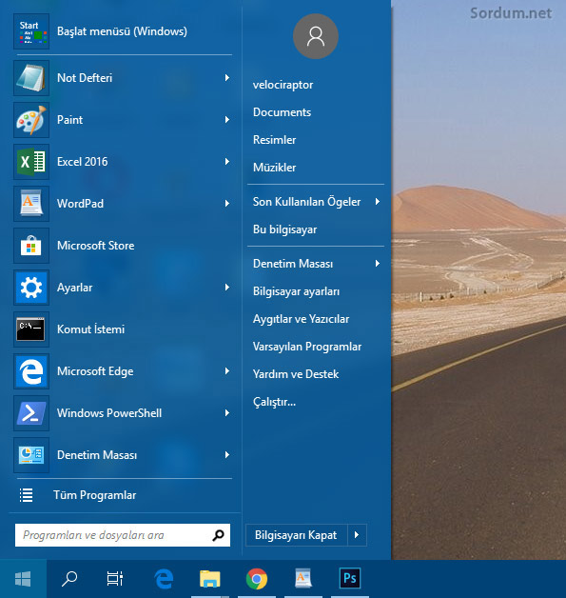566x598 pixels.
Task: Open Resimler folder
Action: 274,140
